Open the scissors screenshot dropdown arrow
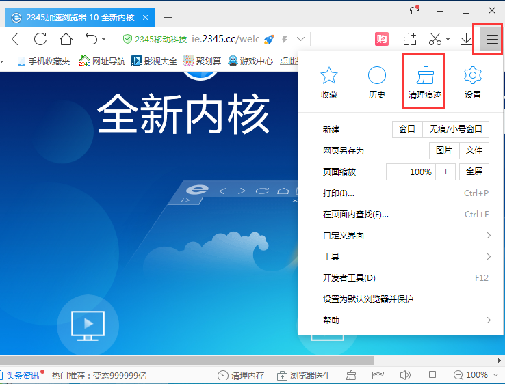The height and width of the screenshot is (384, 505). pos(448,40)
